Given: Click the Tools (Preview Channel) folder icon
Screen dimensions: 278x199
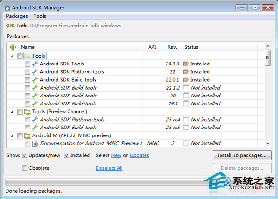Looking at the screenshot, I should pos(27,112).
